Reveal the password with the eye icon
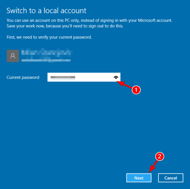 (x=116, y=77)
